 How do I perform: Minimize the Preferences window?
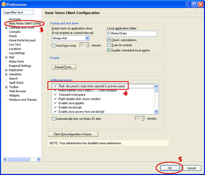188,5
